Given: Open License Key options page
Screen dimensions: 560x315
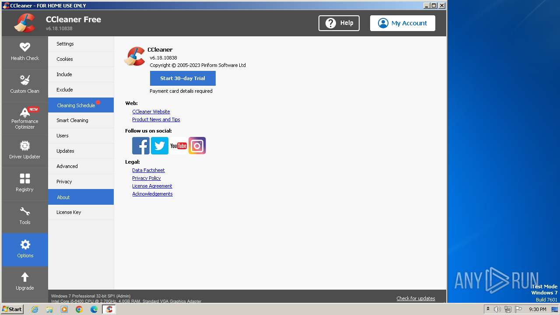Looking at the screenshot, I should pos(81,212).
